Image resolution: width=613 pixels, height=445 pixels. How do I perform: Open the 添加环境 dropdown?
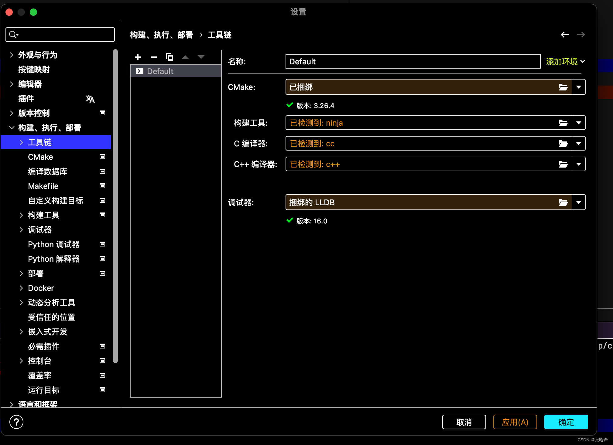(565, 61)
